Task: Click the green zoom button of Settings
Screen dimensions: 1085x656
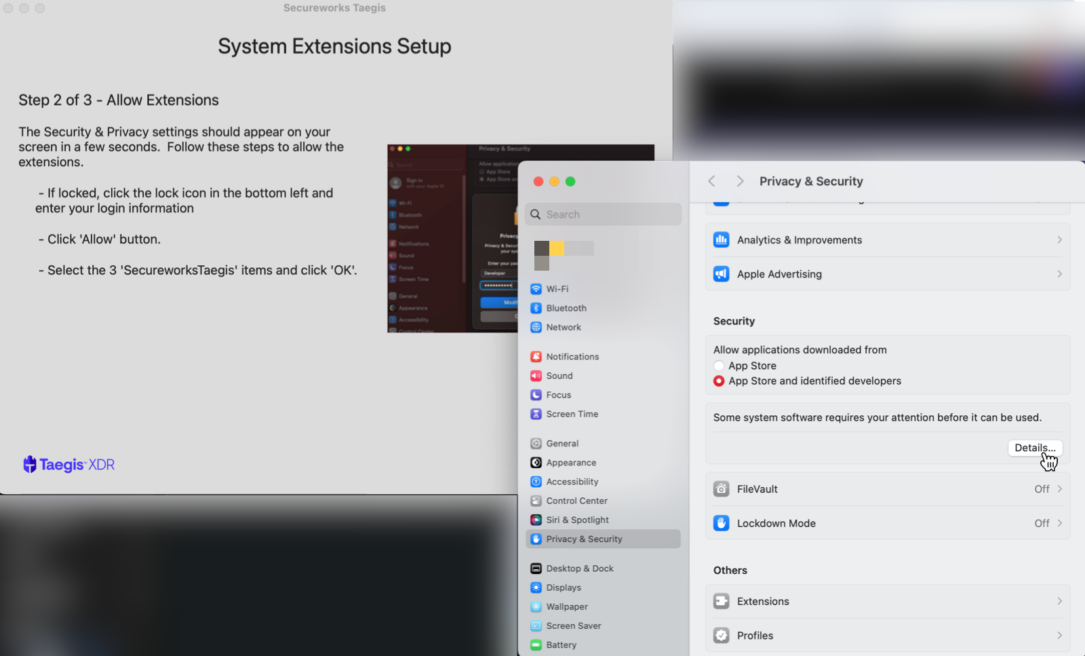Action: (570, 181)
